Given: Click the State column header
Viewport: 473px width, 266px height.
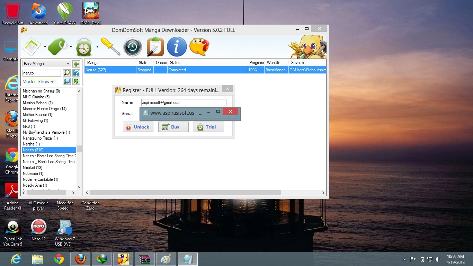Looking at the screenshot, I should 145,63.
